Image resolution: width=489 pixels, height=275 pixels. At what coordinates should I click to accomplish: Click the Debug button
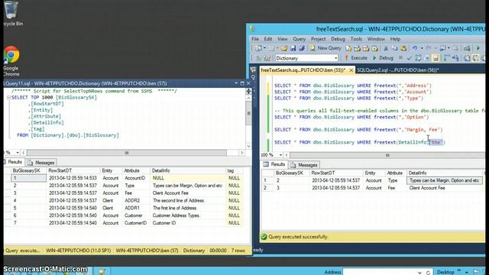tap(383, 58)
